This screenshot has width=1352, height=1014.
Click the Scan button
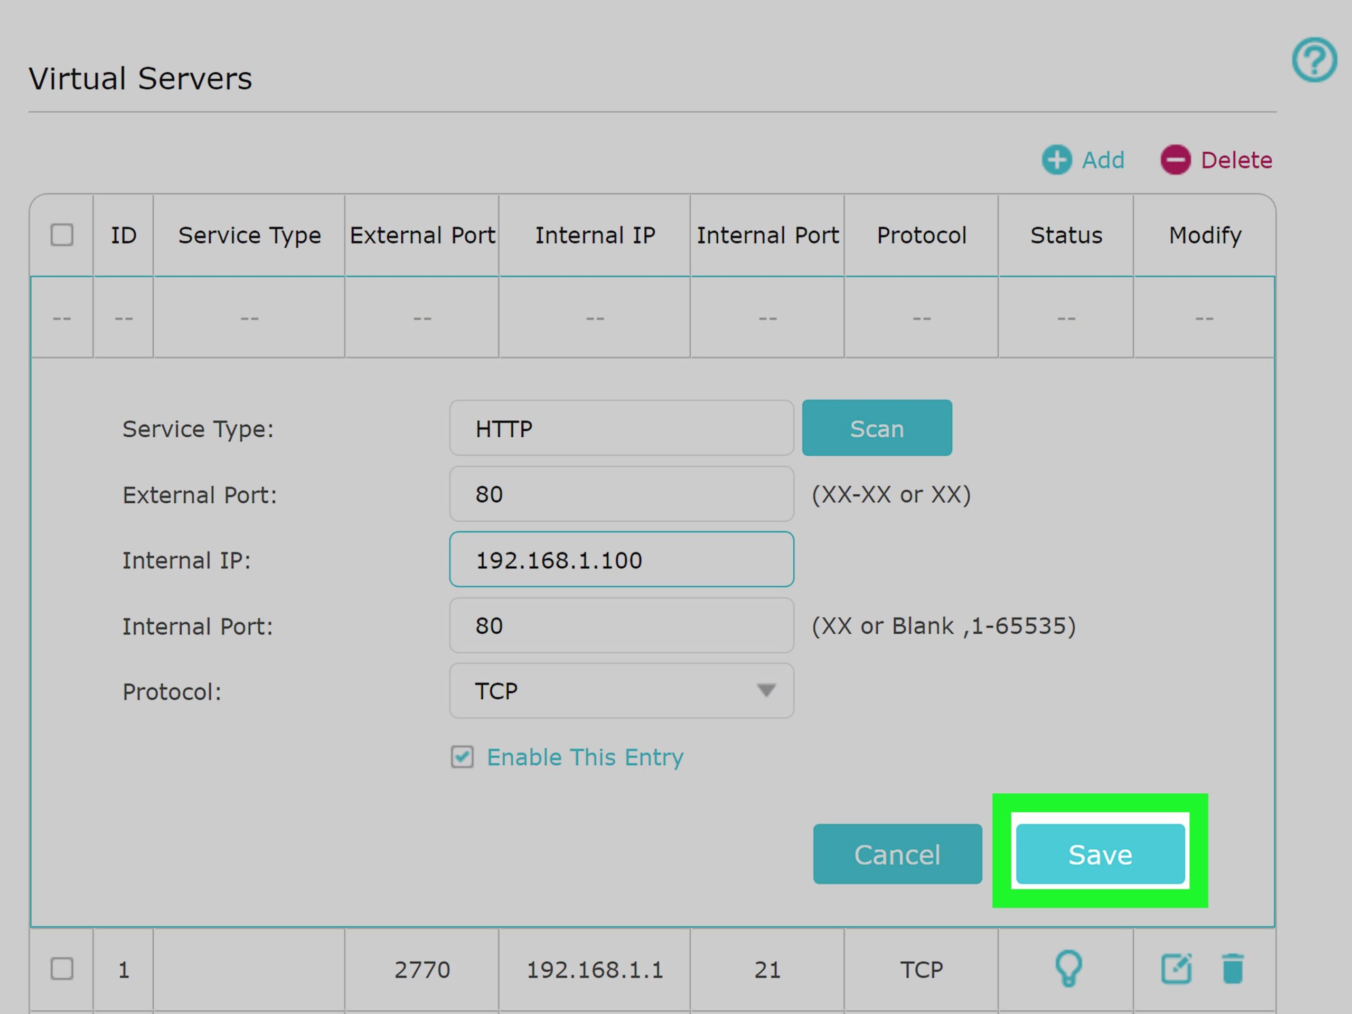click(877, 428)
